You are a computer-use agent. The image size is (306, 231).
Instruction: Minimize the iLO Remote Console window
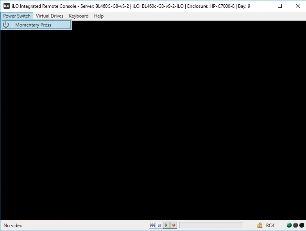[262, 6]
